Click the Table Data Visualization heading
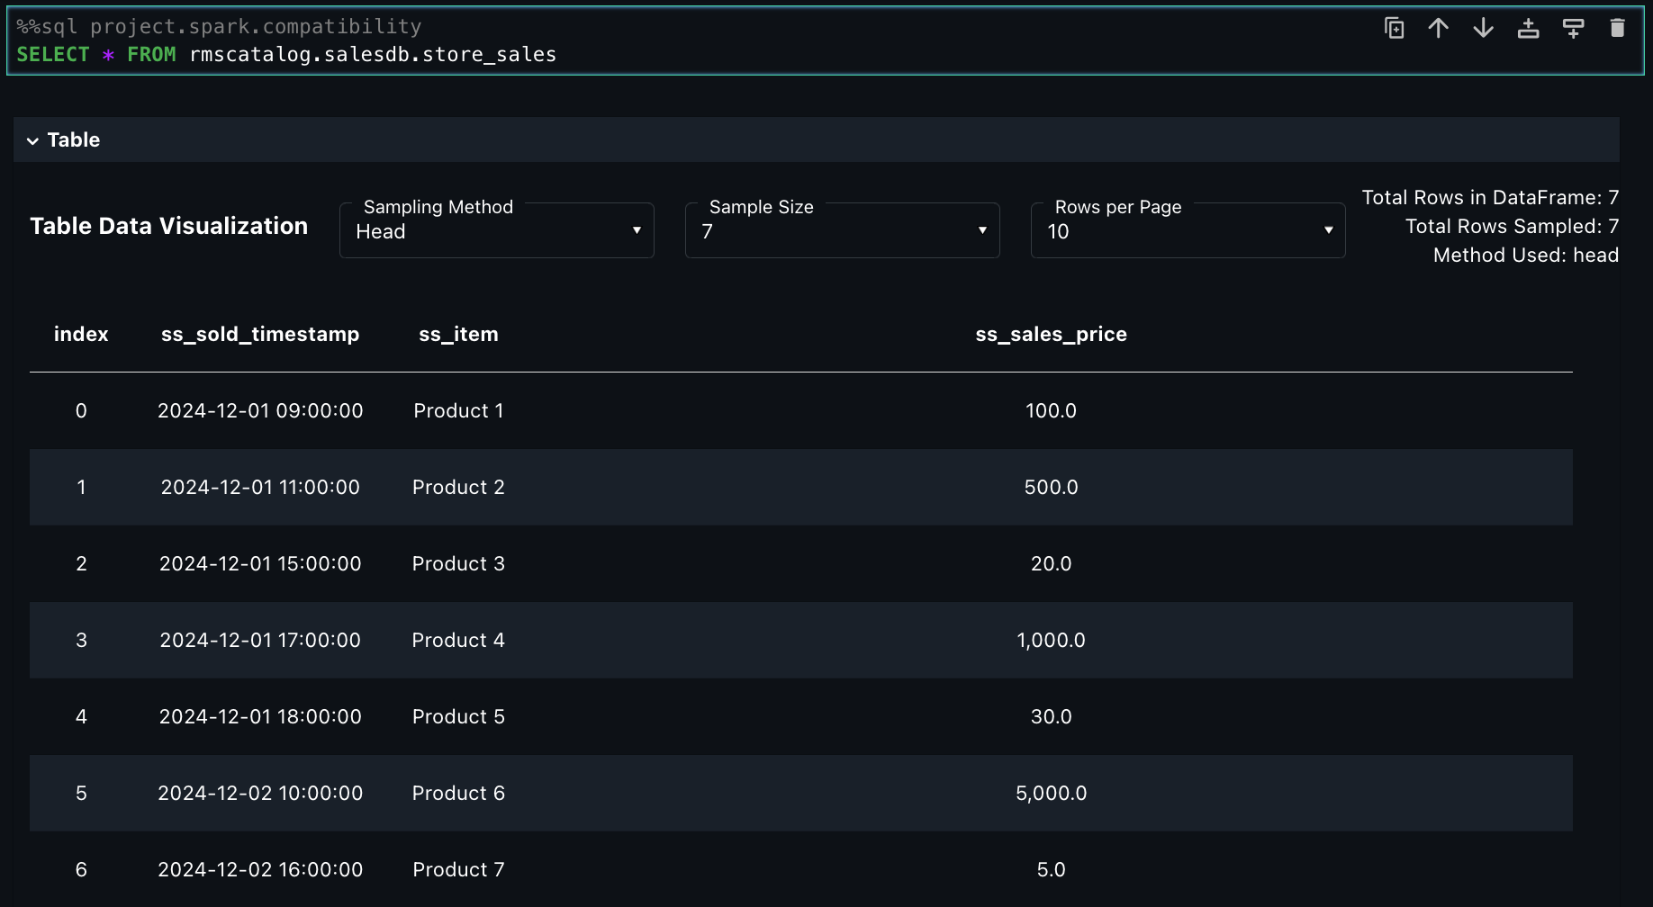Screen dimensions: 1653x907 [x=169, y=226]
